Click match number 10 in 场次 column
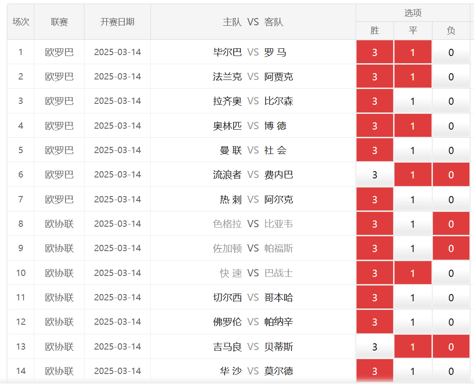 (x=21, y=273)
